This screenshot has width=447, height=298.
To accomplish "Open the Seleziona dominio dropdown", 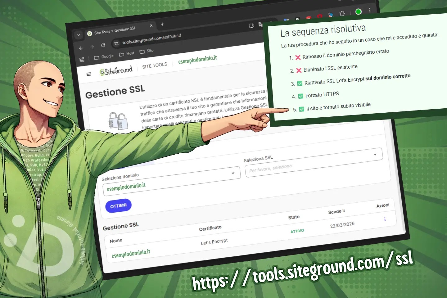I will pyautogui.click(x=172, y=181).
